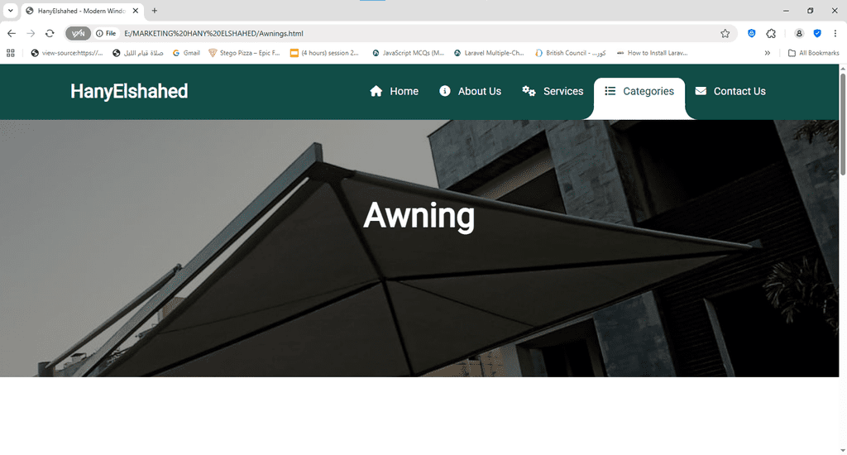Viewport: 847px width, 455px height.
Task: Open the JavaScript MCQs bookmark
Action: click(409, 53)
